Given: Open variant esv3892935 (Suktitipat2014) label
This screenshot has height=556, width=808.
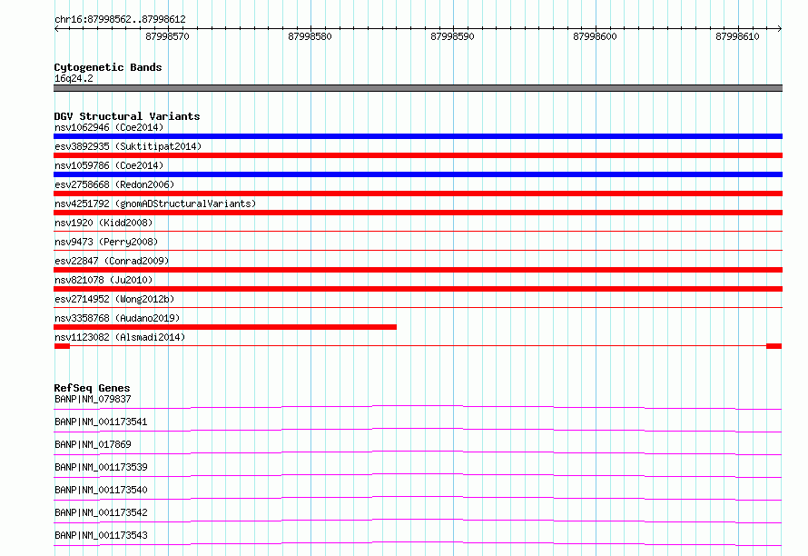Looking at the screenshot, I should [128, 146].
